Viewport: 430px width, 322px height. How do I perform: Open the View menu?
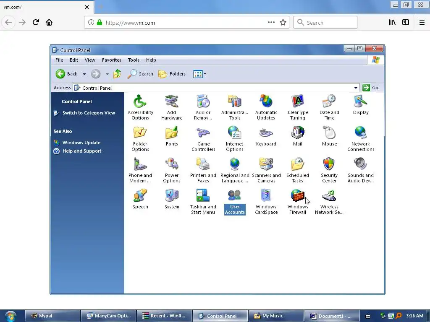click(90, 60)
